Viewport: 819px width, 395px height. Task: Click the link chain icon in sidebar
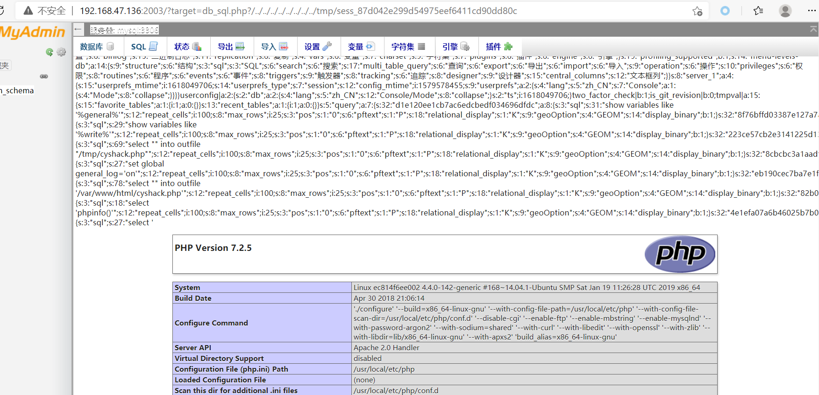click(x=44, y=76)
